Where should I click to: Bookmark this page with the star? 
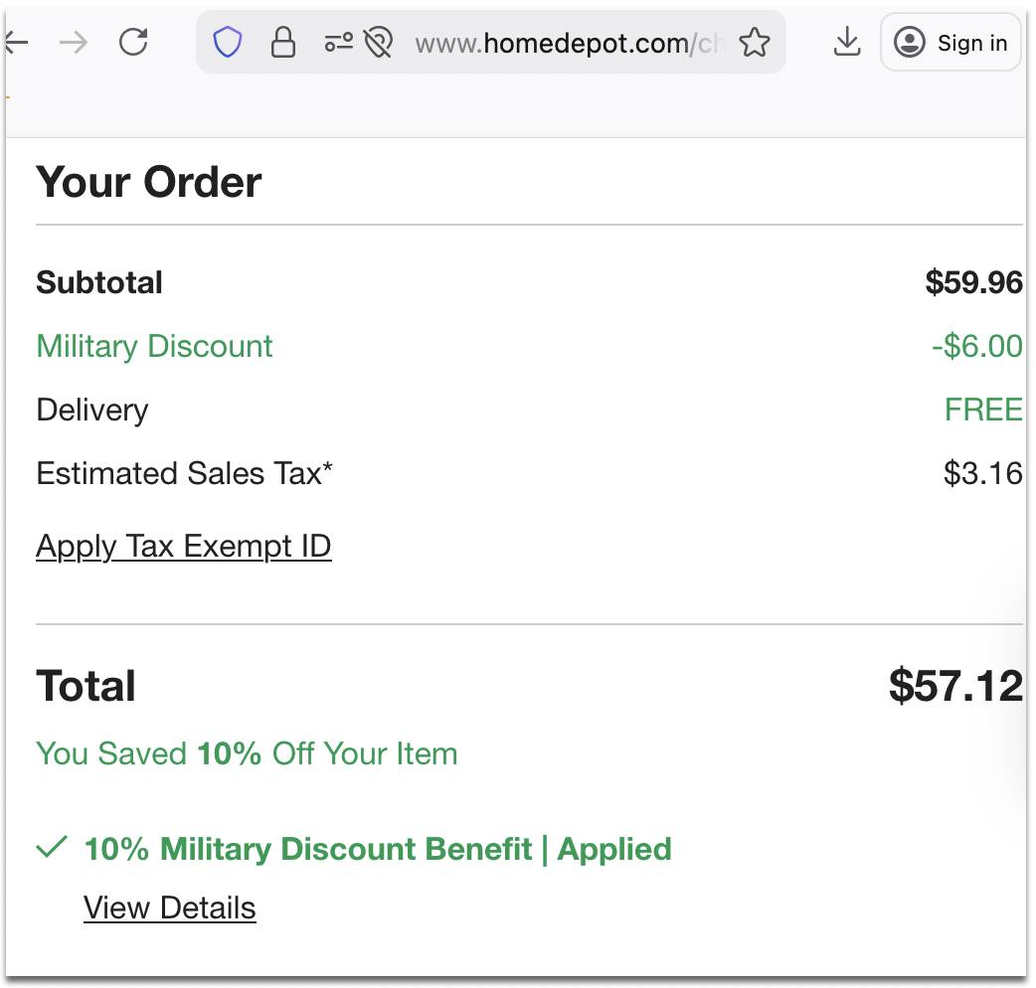pos(755,42)
